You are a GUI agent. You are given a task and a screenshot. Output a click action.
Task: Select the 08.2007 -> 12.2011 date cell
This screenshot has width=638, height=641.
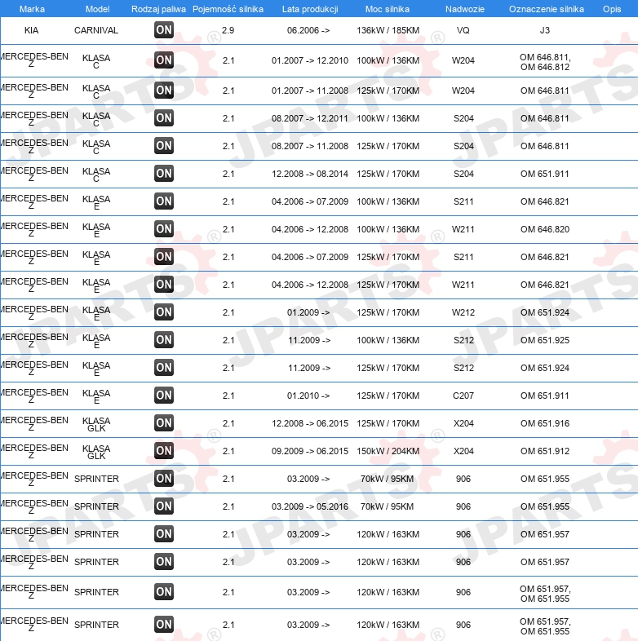click(x=309, y=118)
